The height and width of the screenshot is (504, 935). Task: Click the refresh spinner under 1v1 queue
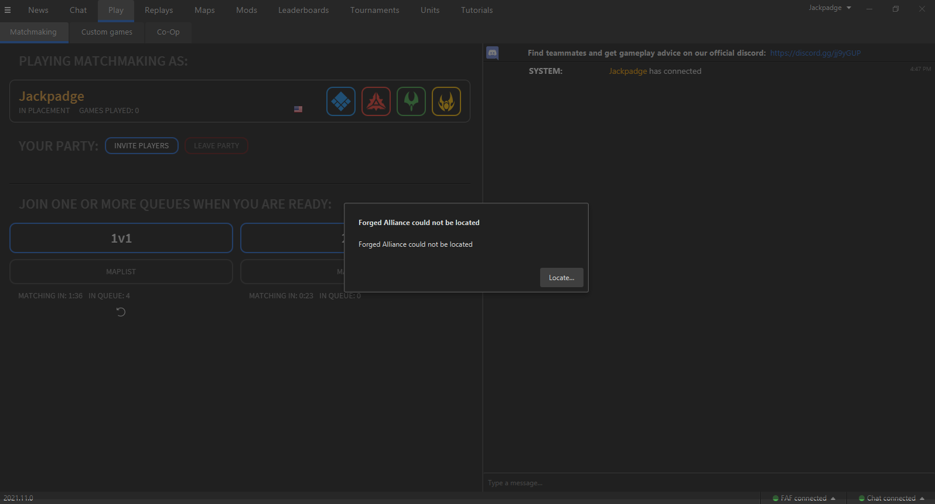[x=121, y=312]
